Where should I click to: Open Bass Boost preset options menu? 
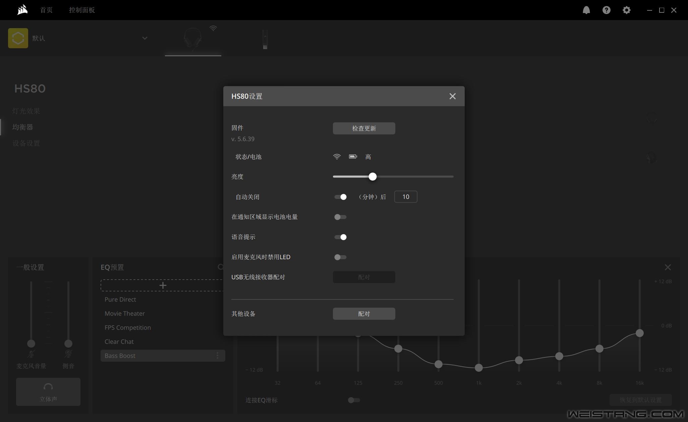pyautogui.click(x=217, y=356)
